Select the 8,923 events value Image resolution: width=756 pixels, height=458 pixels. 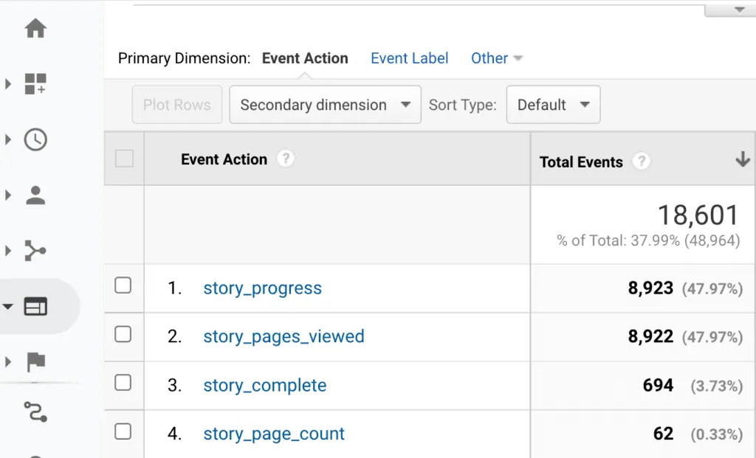650,288
